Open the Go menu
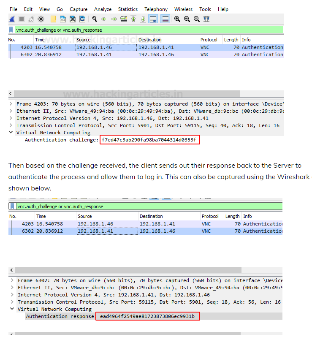Image resolution: width=312 pixels, height=337 pixels. [x=60, y=9]
